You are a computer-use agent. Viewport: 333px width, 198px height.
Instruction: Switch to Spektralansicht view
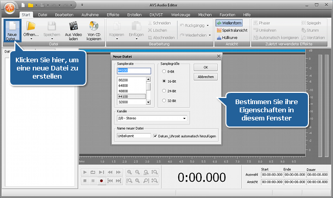point(232,30)
